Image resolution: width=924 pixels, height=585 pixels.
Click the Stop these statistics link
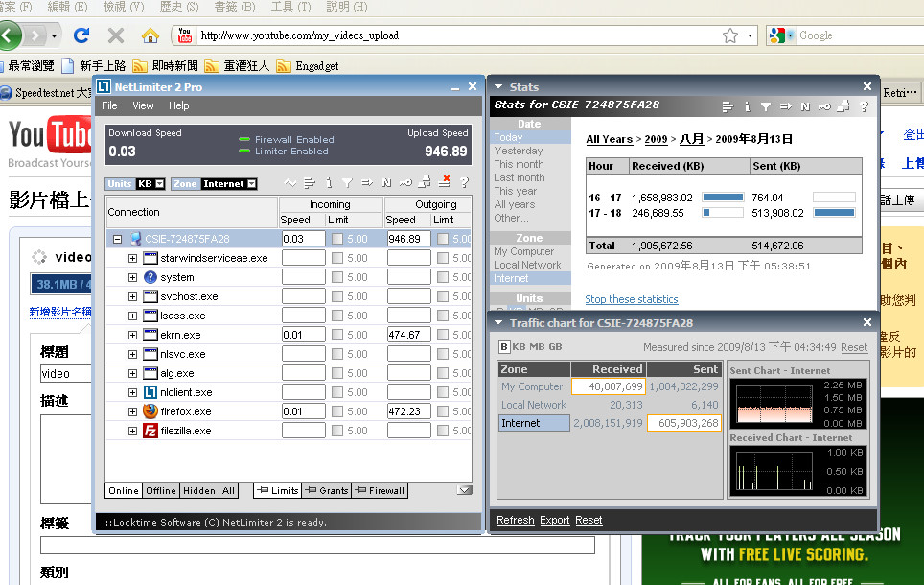point(631,299)
